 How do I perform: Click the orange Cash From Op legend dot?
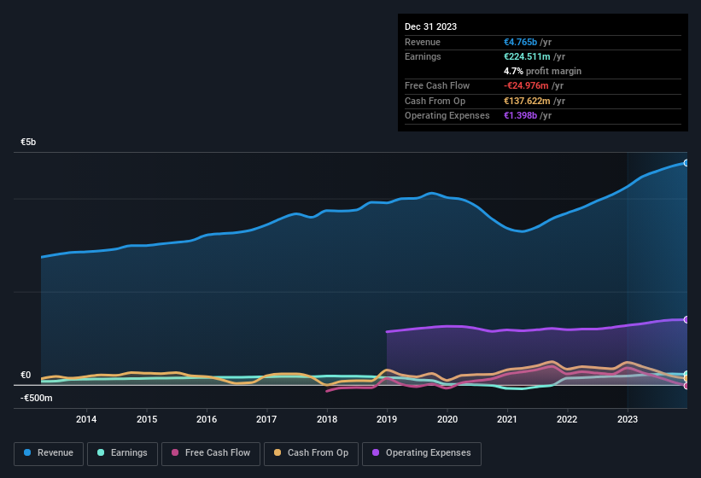click(278, 453)
